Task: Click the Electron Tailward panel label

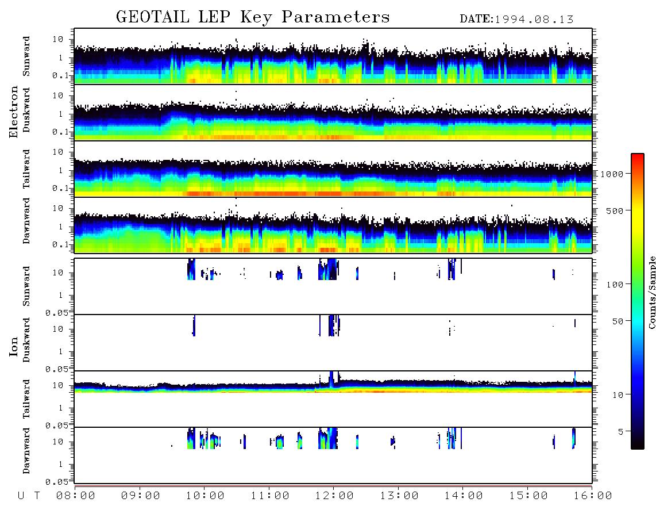Action: coord(26,169)
